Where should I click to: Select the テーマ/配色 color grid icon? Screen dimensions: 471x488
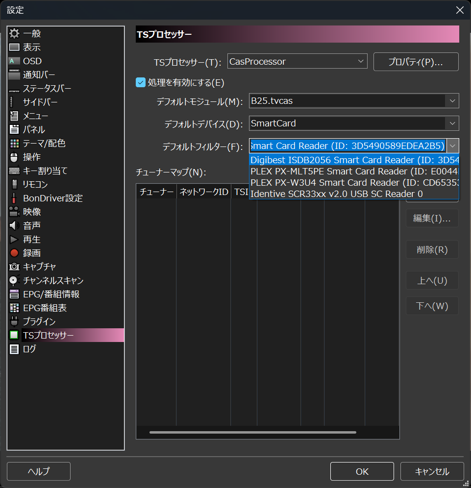(x=14, y=143)
